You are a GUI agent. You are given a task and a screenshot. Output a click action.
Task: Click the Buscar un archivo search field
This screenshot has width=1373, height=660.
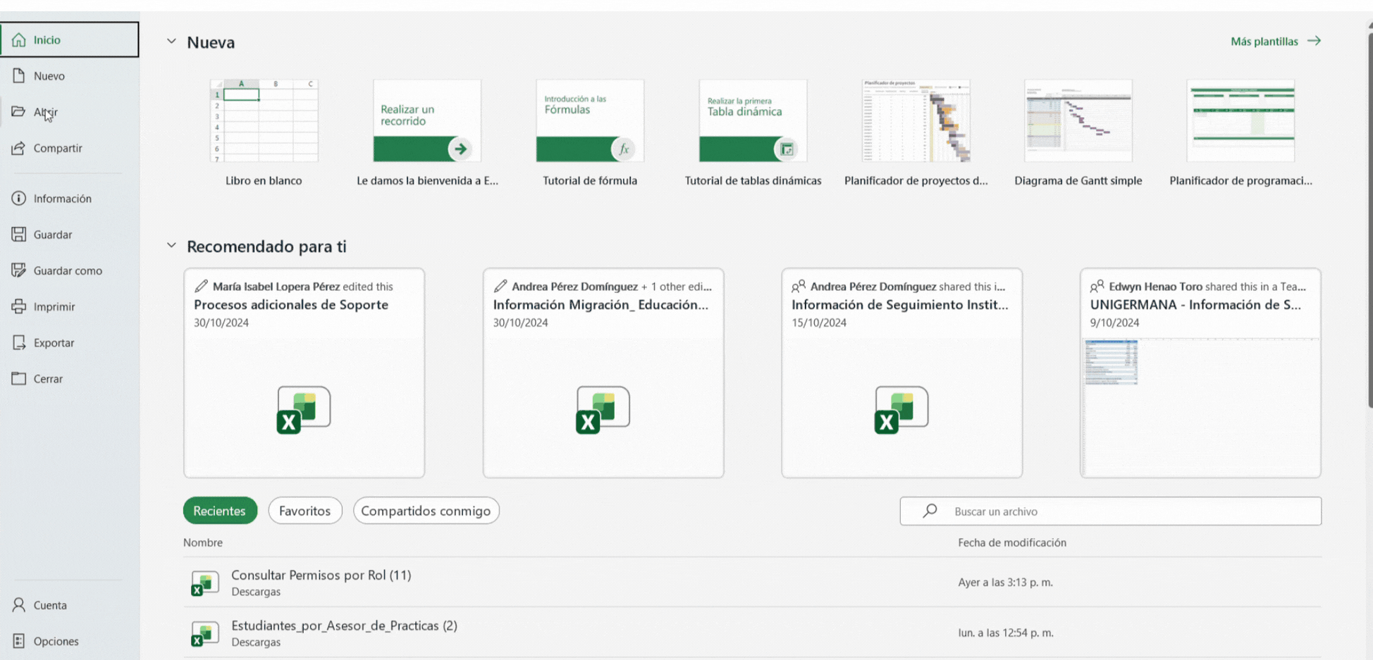pos(1111,511)
